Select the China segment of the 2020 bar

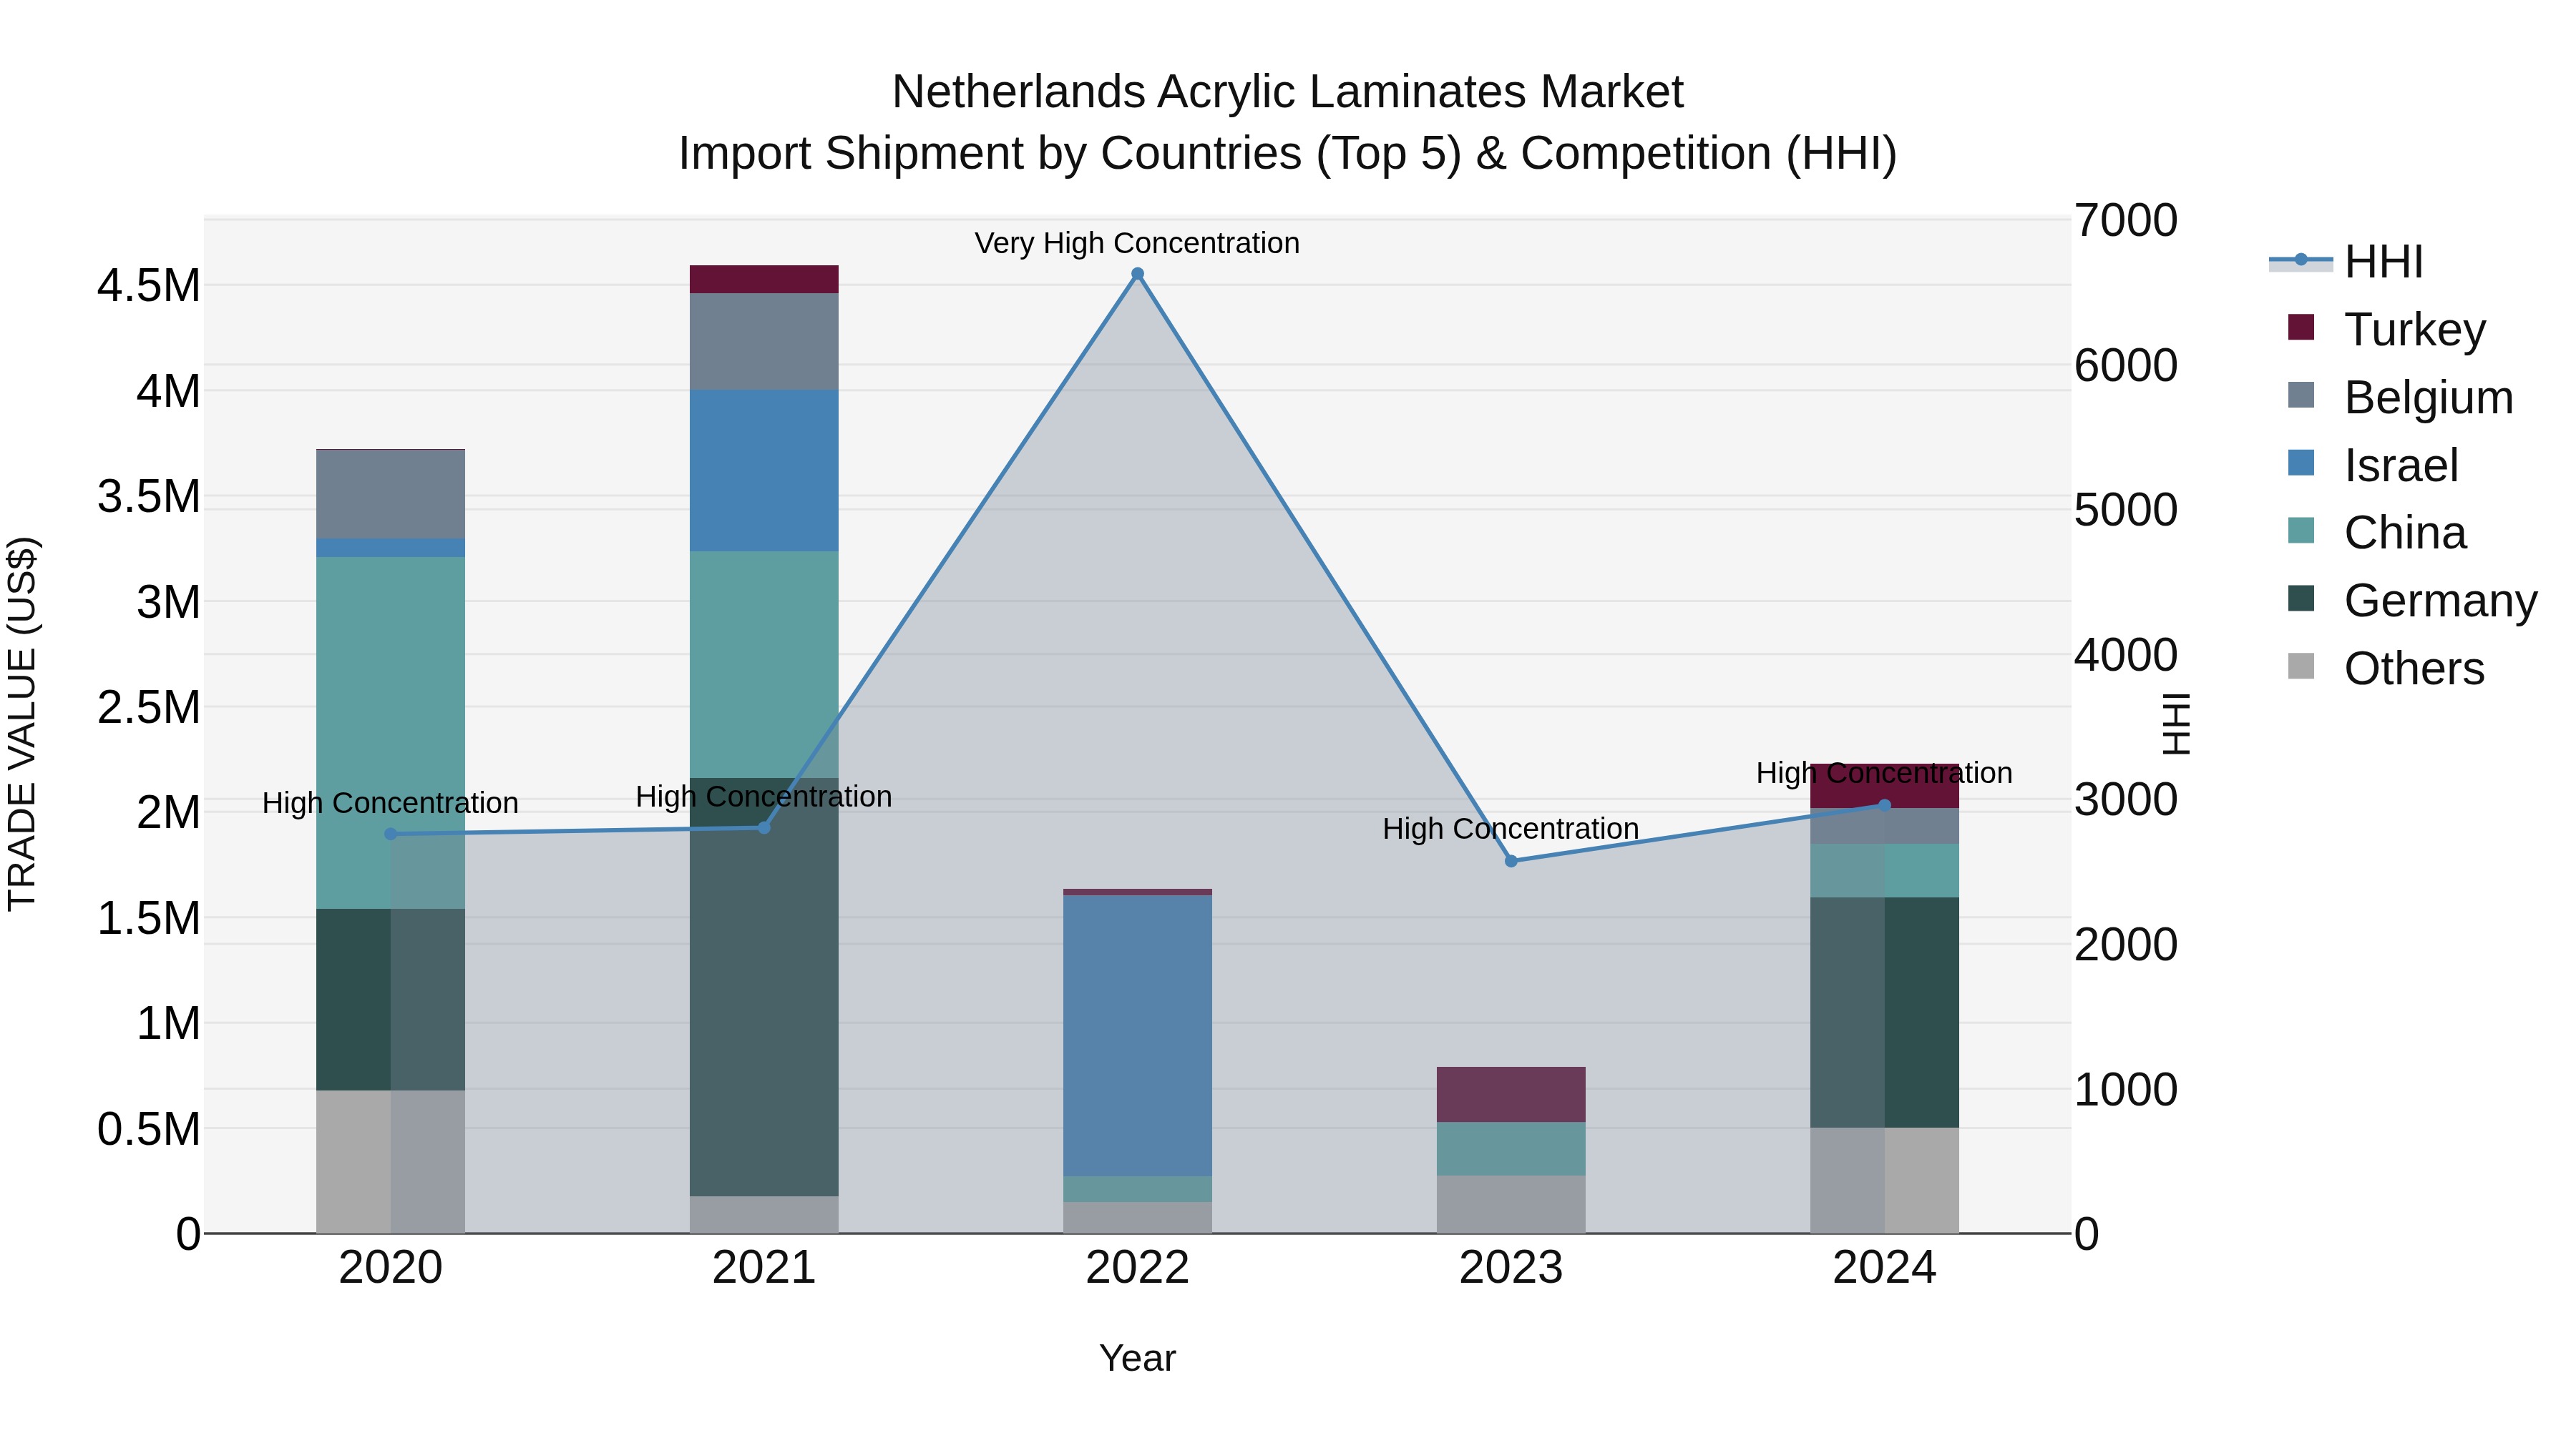pyautogui.click(x=390, y=732)
